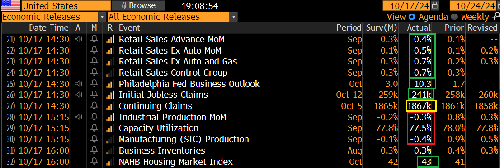Viewport: 500px width, 168px height.
Task: Click the bell alert icon for Retail Sales Advance MoM
Action: point(94,39)
